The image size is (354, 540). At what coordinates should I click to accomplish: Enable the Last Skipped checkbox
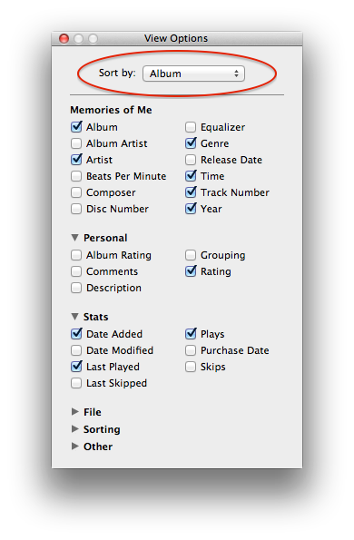pyautogui.click(x=76, y=383)
